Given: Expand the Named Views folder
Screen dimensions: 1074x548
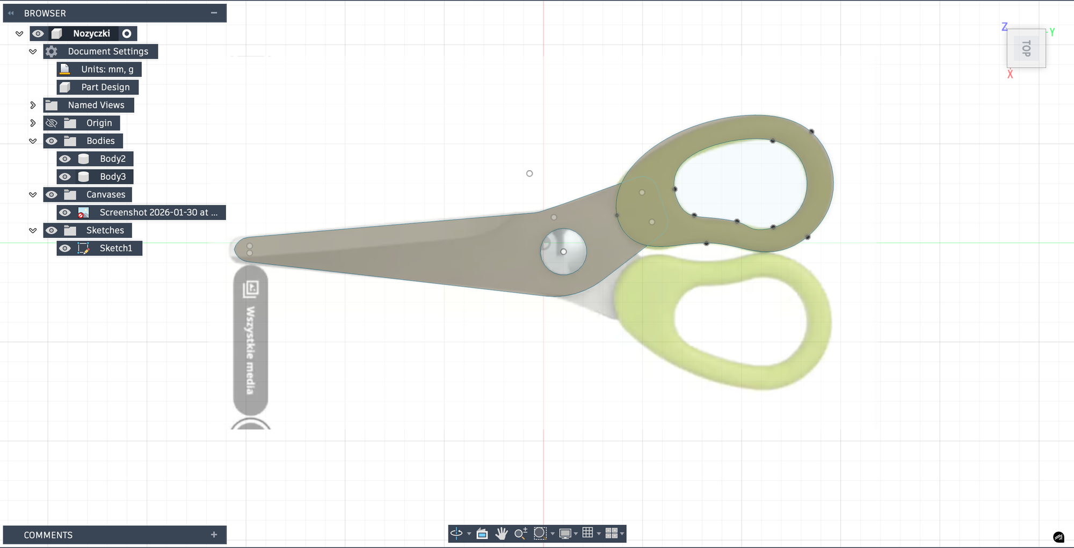Looking at the screenshot, I should click(x=33, y=105).
